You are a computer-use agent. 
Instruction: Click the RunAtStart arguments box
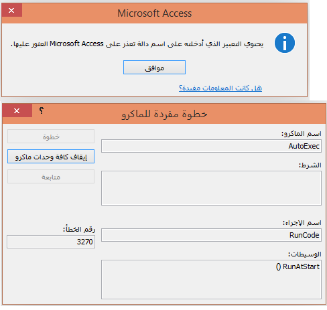211,279
